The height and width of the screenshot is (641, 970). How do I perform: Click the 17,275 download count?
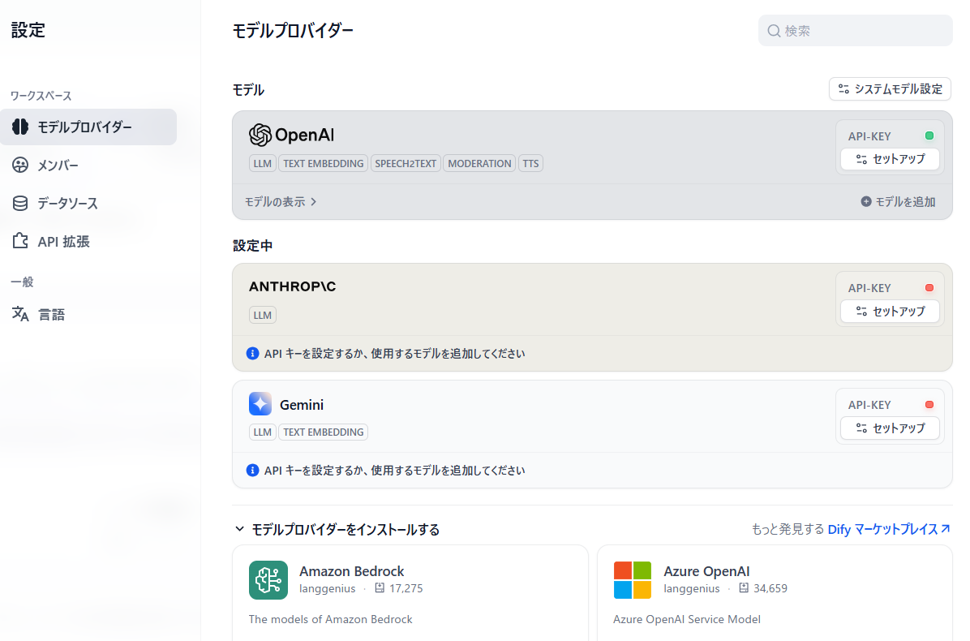pos(406,588)
